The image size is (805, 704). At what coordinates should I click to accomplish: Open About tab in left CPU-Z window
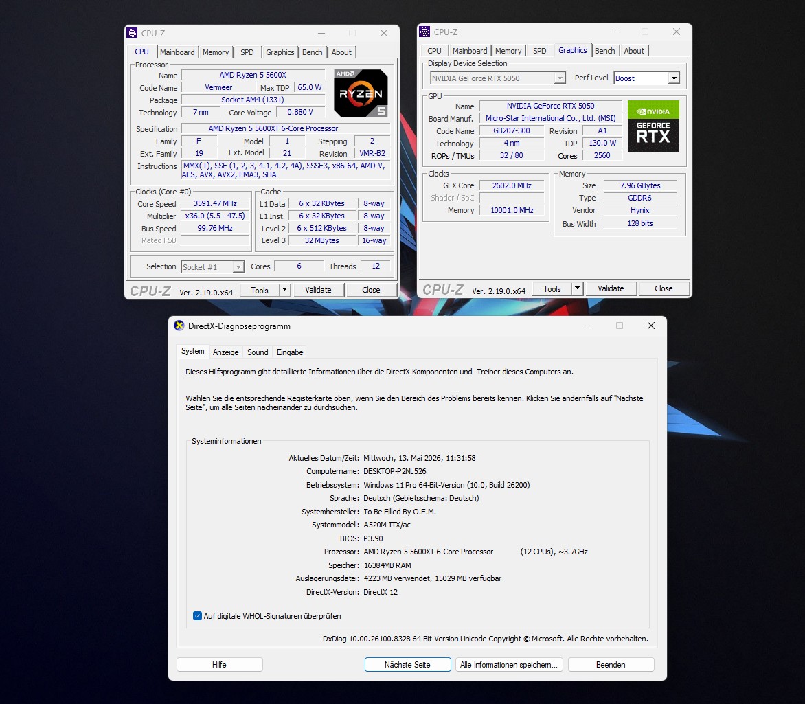pos(341,52)
